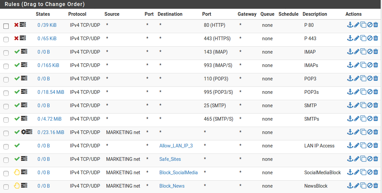Delete the P 443 rule with its trash icon
The image size is (382, 193).
click(376, 38)
